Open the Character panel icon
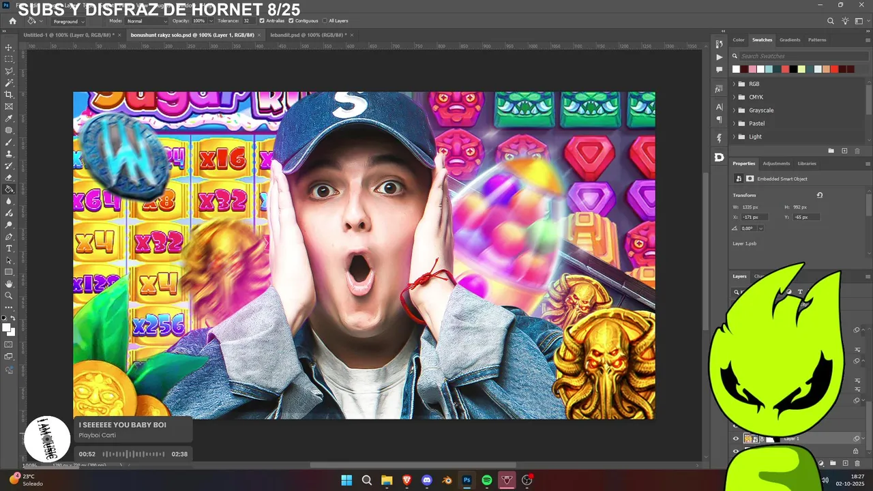Image resolution: width=873 pixels, height=491 pixels. click(x=719, y=107)
